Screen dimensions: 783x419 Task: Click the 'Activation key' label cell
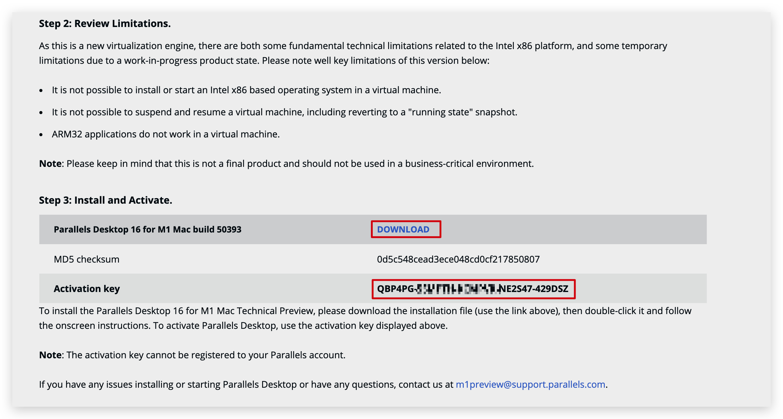tap(87, 289)
